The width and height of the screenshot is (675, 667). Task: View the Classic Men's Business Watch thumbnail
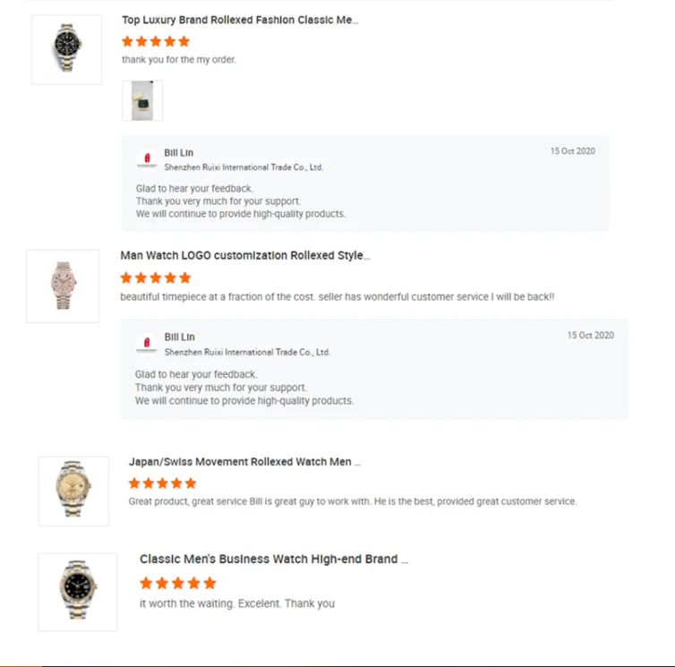tap(77, 591)
